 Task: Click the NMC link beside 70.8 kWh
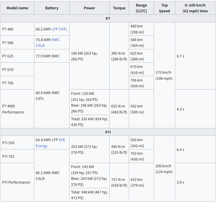(x=56, y=40)
